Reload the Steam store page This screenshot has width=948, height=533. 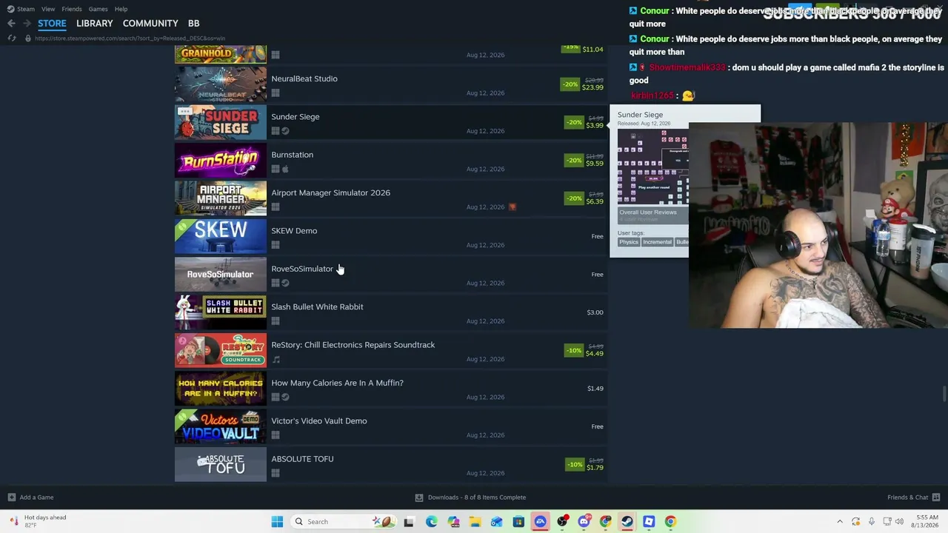(12, 38)
